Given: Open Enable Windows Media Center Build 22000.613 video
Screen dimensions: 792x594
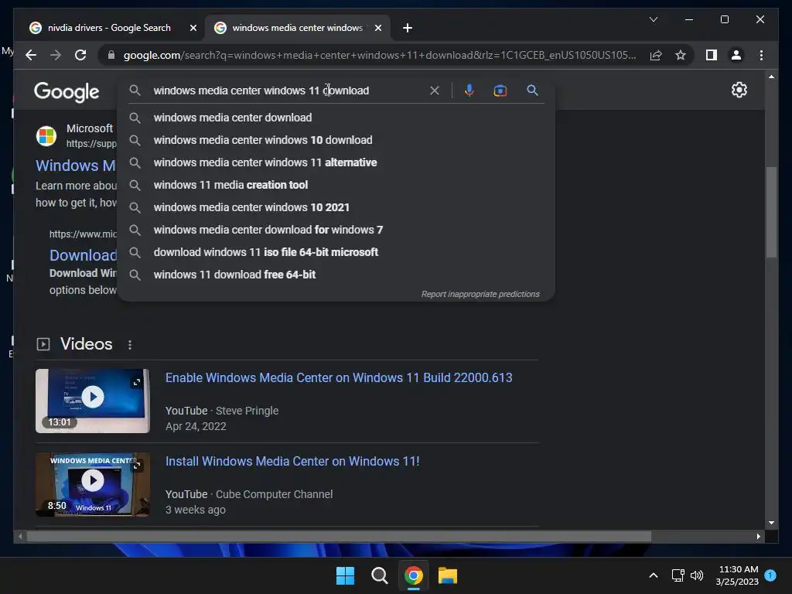Looking at the screenshot, I should [339, 377].
